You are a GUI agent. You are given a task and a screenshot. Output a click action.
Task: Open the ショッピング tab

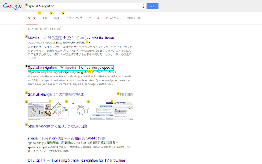pyautogui.click(x=74, y=18)
